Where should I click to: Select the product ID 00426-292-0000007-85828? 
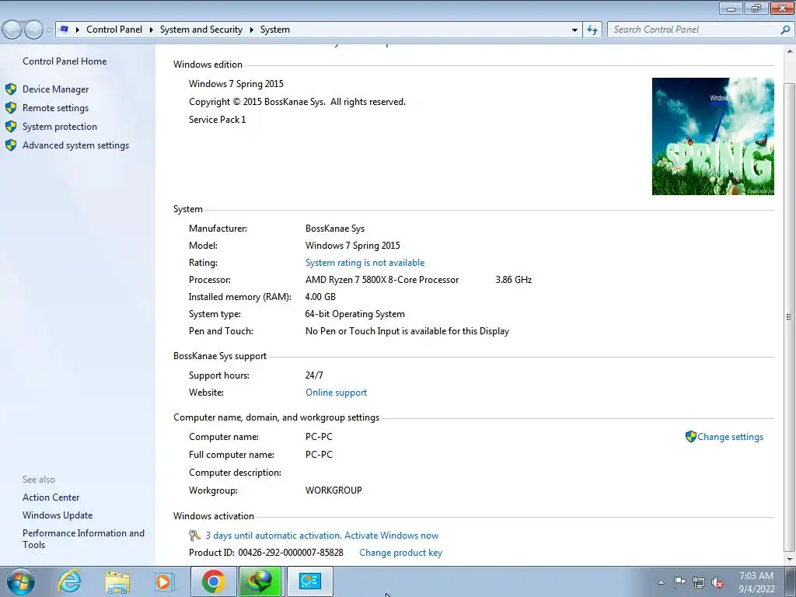coord(291,553)
